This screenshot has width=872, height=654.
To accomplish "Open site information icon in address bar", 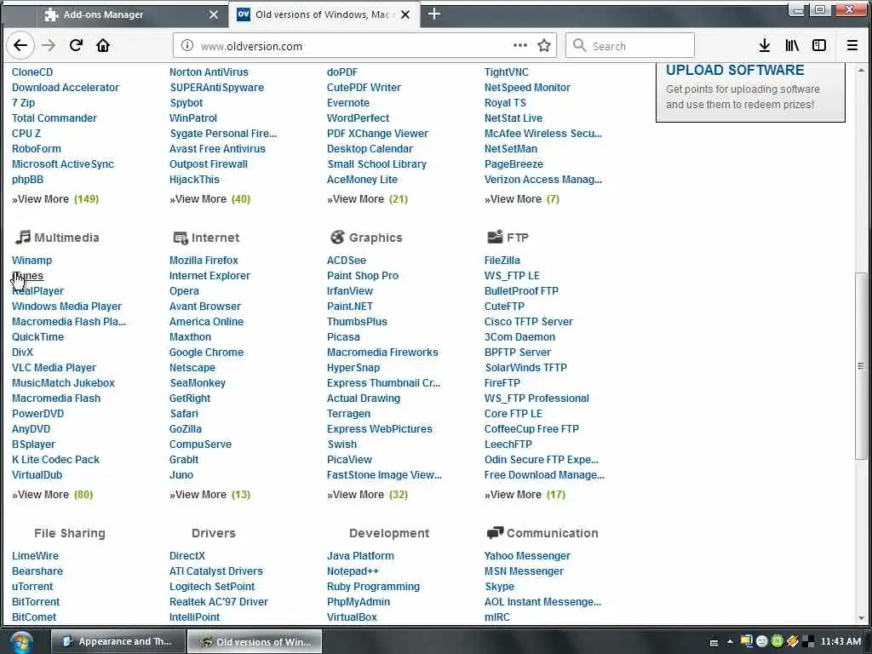I will pyautogui.click(x=187, y=46).
